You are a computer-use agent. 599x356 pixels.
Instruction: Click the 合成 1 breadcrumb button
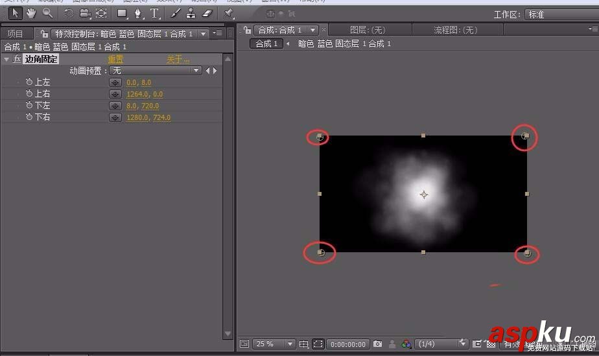266,43
